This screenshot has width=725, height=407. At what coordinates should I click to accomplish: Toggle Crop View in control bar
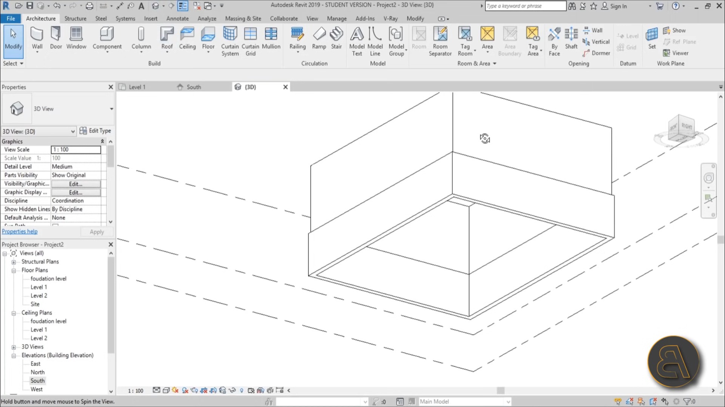[x=204, y=390]
